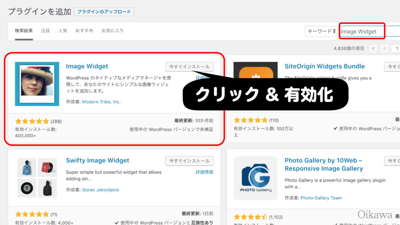This screenshot has width=400, height=225.
Task: Open 詳細情報 for Swifty Image Widget
Action: coord(204,172)
